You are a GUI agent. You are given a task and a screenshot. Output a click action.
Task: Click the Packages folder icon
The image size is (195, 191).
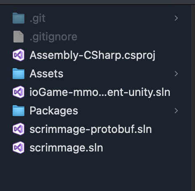[x=18, y=111]
